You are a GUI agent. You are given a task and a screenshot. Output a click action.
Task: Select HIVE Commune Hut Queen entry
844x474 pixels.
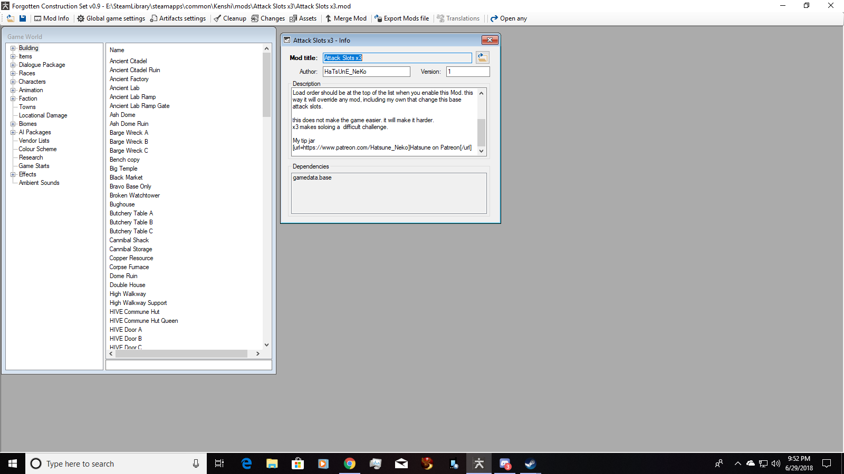(144, 321)
